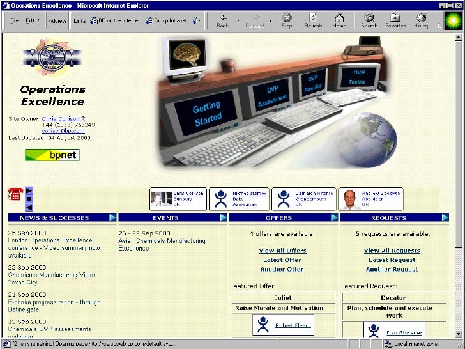
Task: Open Andrew Goodwin's profile link
Action: 381,193
